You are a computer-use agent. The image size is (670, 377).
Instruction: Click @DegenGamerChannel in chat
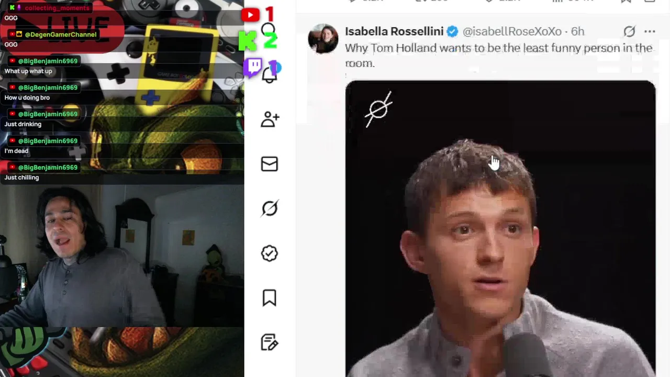[x=61, y=35]
